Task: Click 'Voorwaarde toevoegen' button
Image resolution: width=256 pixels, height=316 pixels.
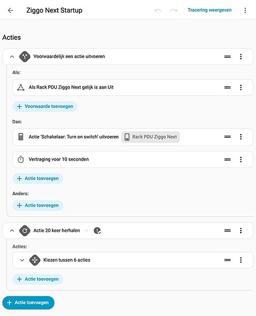Action: click(x=45, y=106)
